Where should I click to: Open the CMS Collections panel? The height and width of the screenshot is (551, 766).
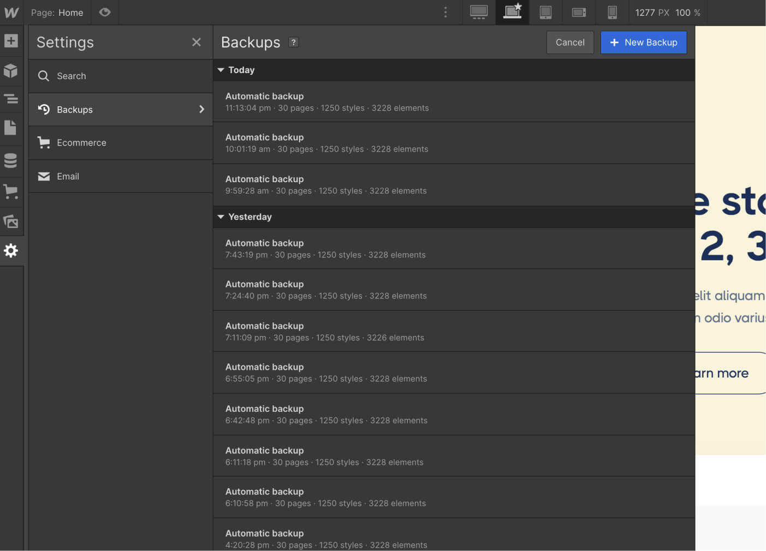point(11,160)
